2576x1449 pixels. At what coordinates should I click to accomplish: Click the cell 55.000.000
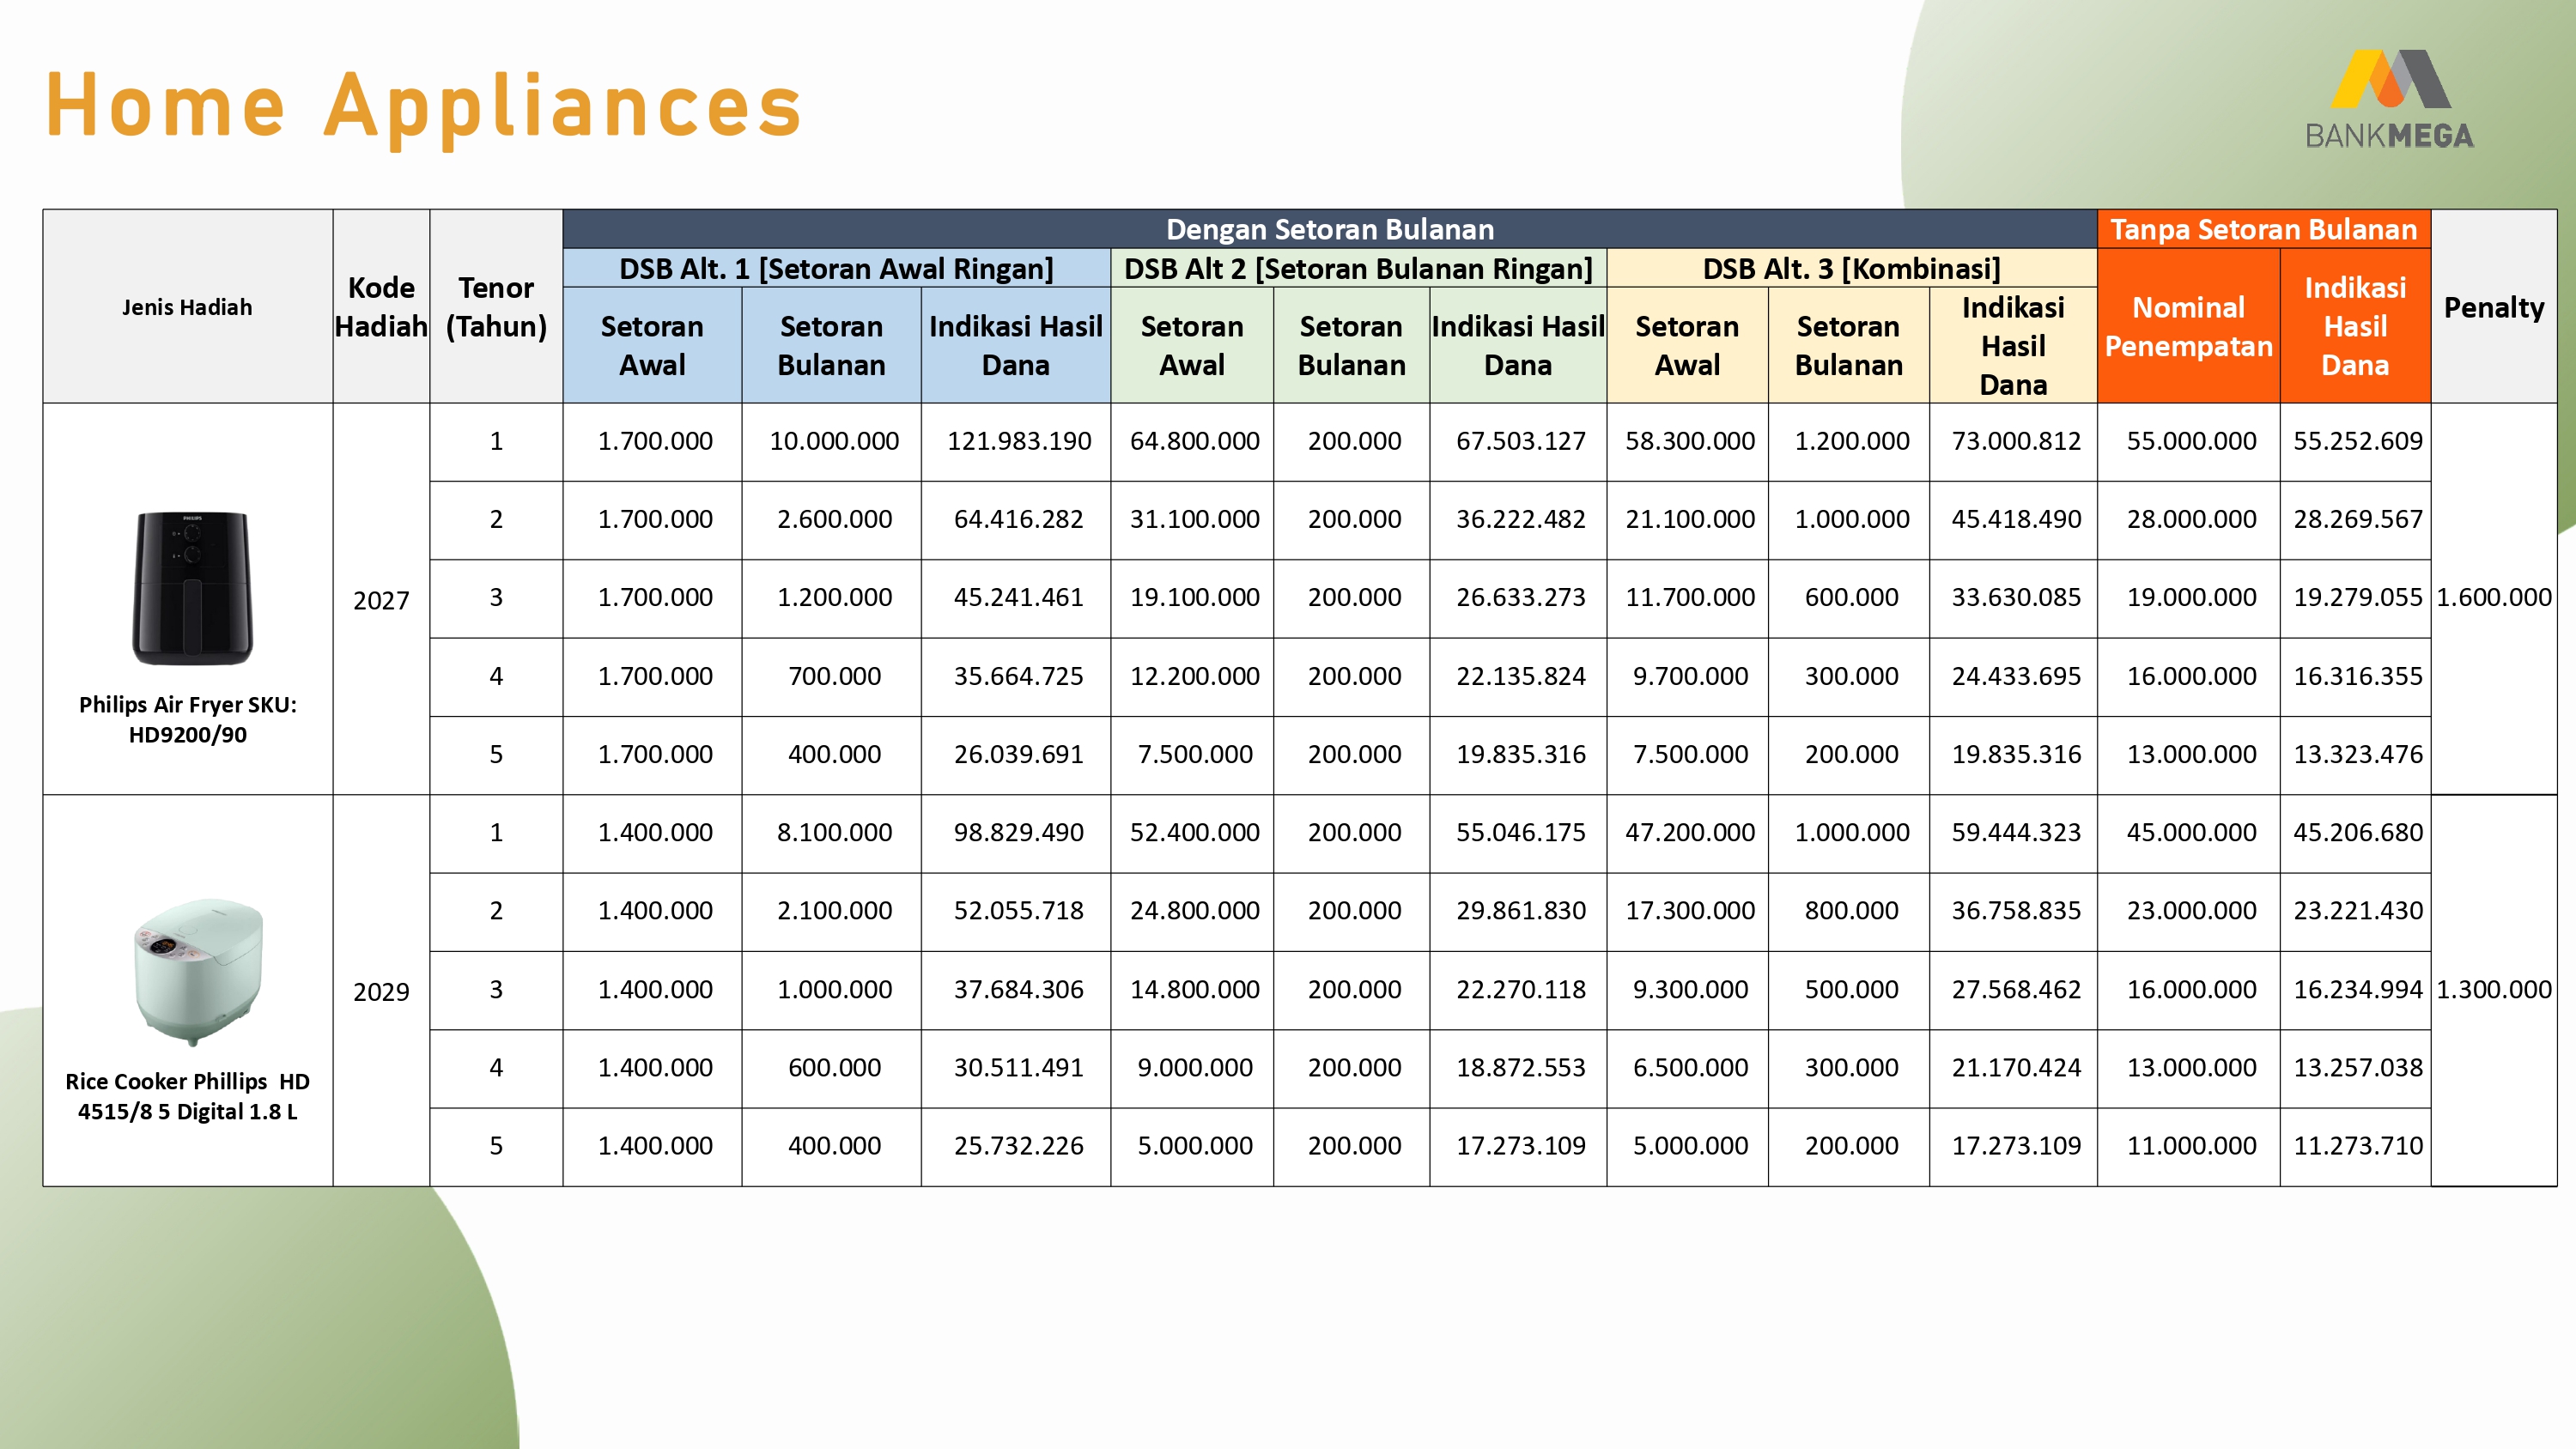click(x=2190, y=441)
